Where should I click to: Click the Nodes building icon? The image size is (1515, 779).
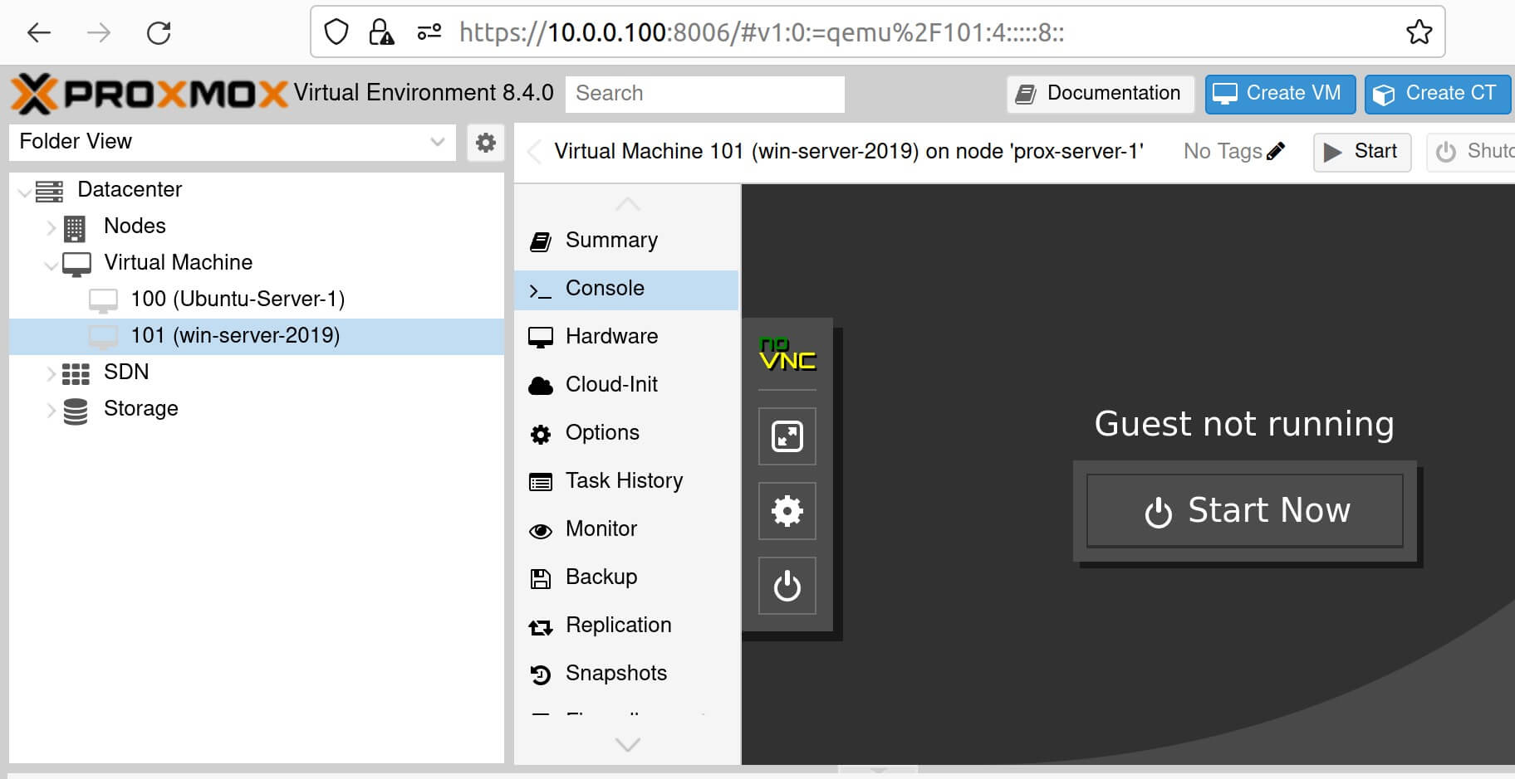click(74, 227)
